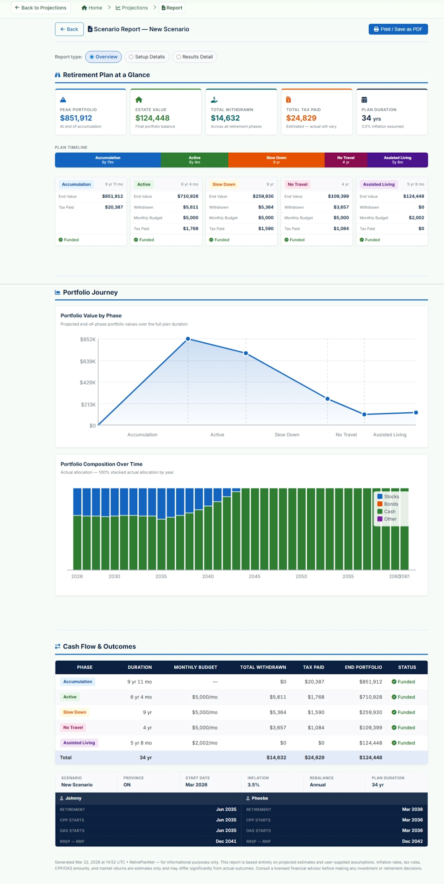
Task: Click the $14,632 Total Withdrawn figure
Action: (x=225, y=118)
